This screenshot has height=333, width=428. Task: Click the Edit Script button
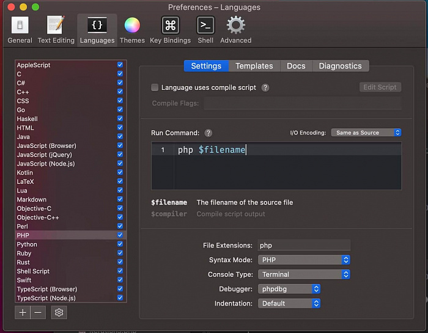pyautogui.click(x=380, y=87)
